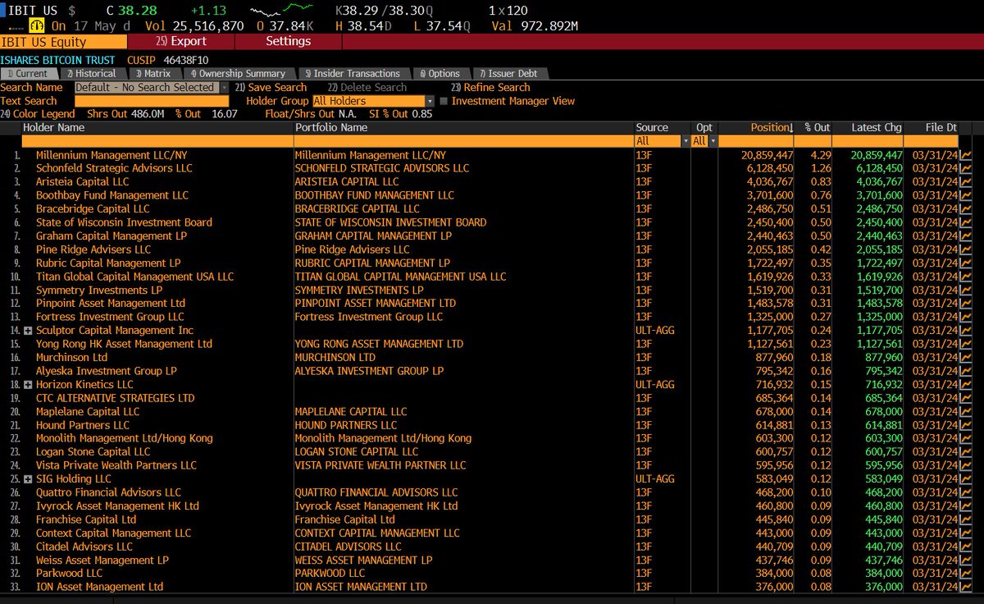Click Refine Search
Viewport: 984px width, 604px height.
tap(490, 87)
